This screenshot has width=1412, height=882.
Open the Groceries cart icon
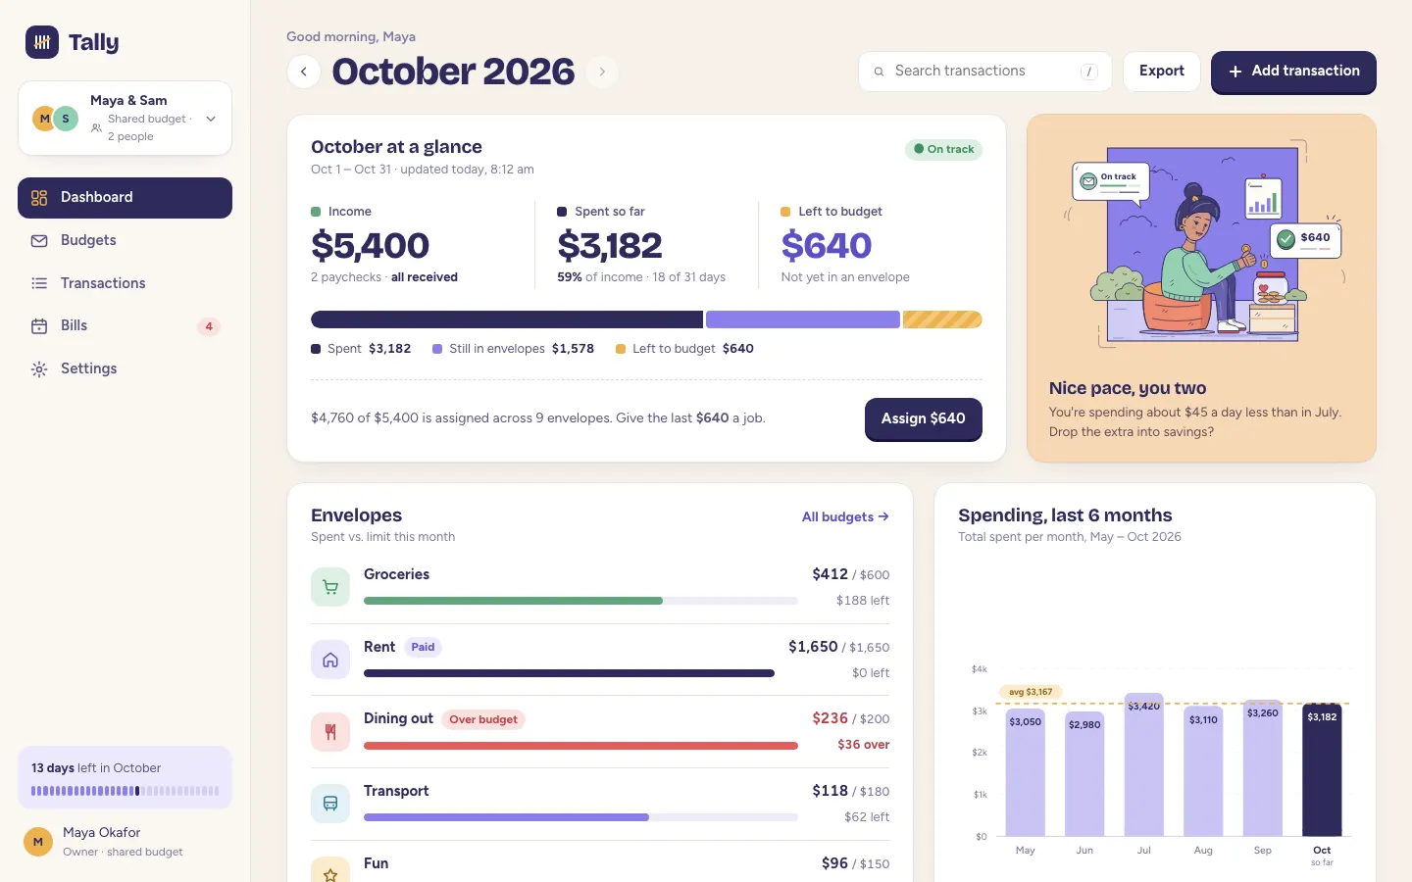[x=330, y=587]
